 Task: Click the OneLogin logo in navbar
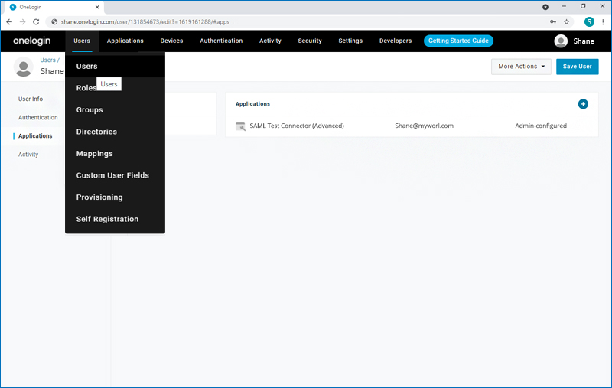tap(31, 41)
